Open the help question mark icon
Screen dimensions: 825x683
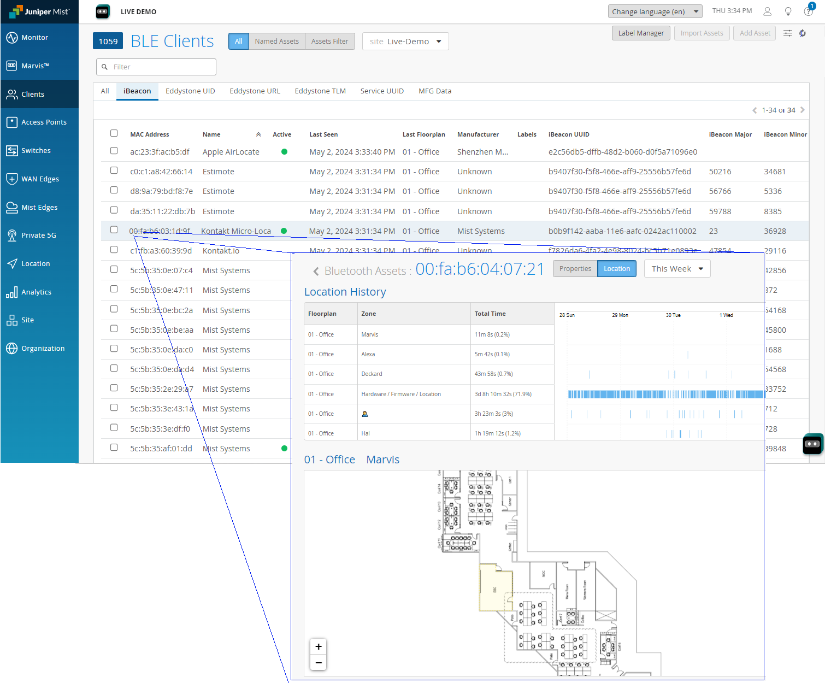[x=808, y=11]
